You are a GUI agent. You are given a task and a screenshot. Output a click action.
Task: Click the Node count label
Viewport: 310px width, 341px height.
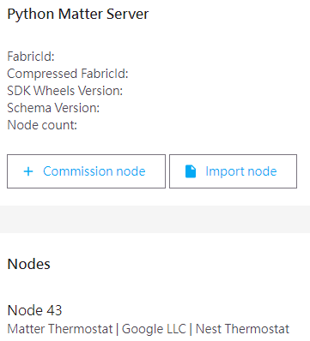[42, 125]
